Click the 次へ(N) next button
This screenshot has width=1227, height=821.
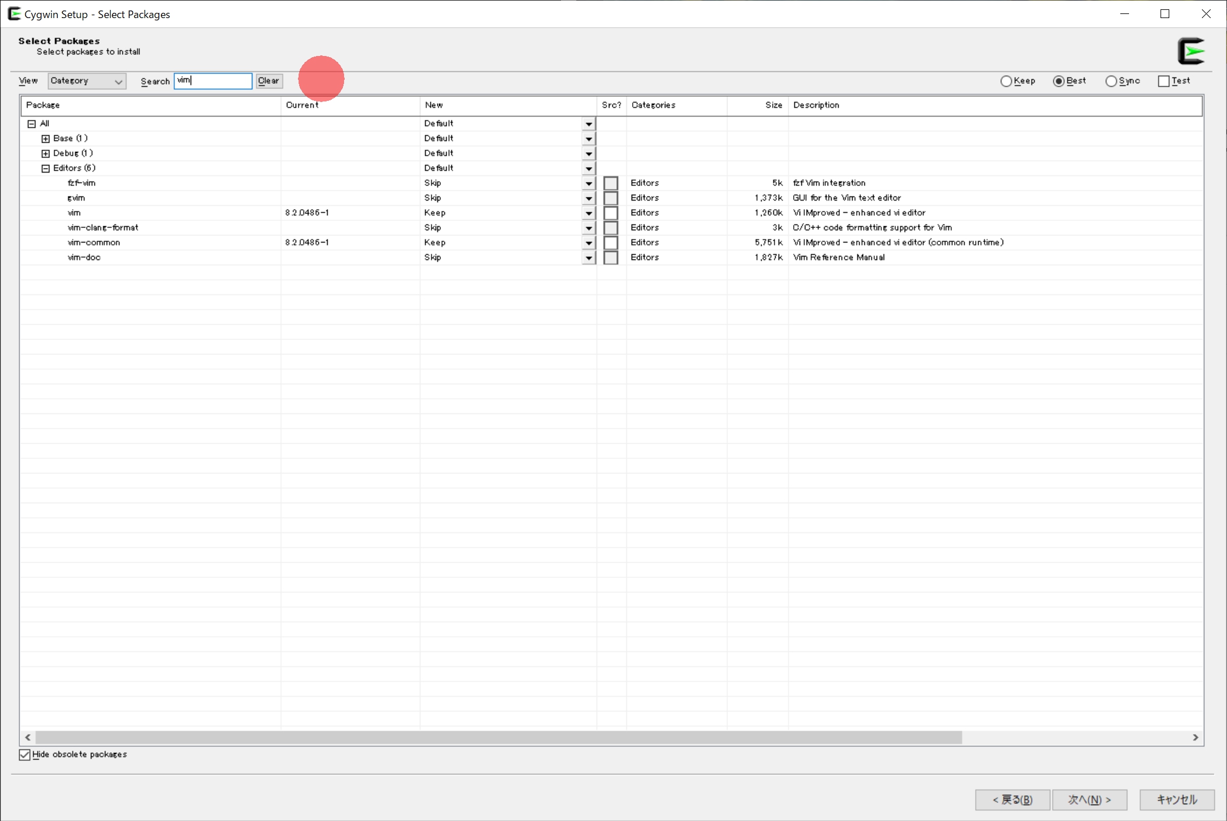tap(1089, 799)
